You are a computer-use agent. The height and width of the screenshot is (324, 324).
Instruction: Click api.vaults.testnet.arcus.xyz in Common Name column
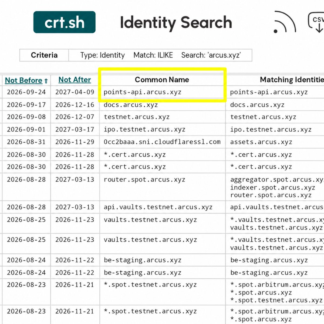(x=158, y=207)
